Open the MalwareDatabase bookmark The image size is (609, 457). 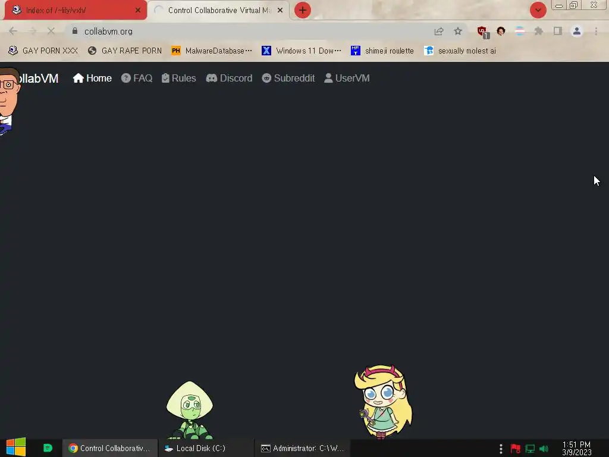pyautogui.click(x=212, y=51)
